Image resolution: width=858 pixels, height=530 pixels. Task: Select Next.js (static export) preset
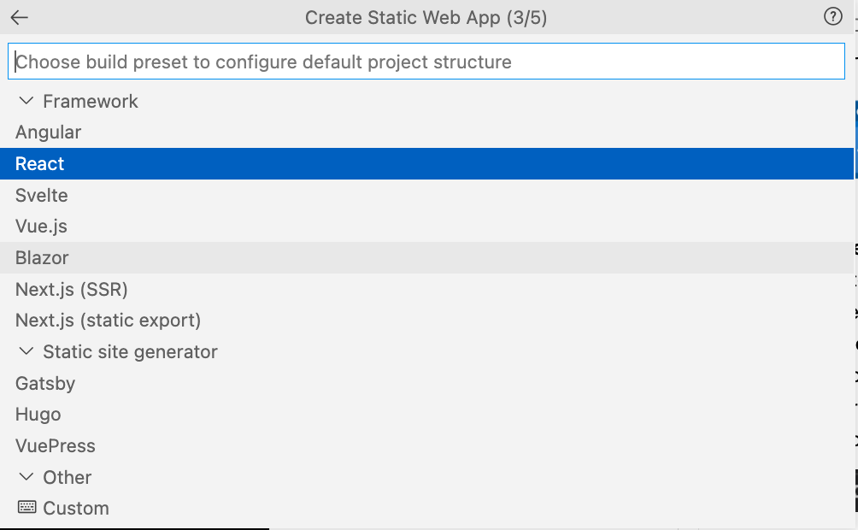click(109, 321)
